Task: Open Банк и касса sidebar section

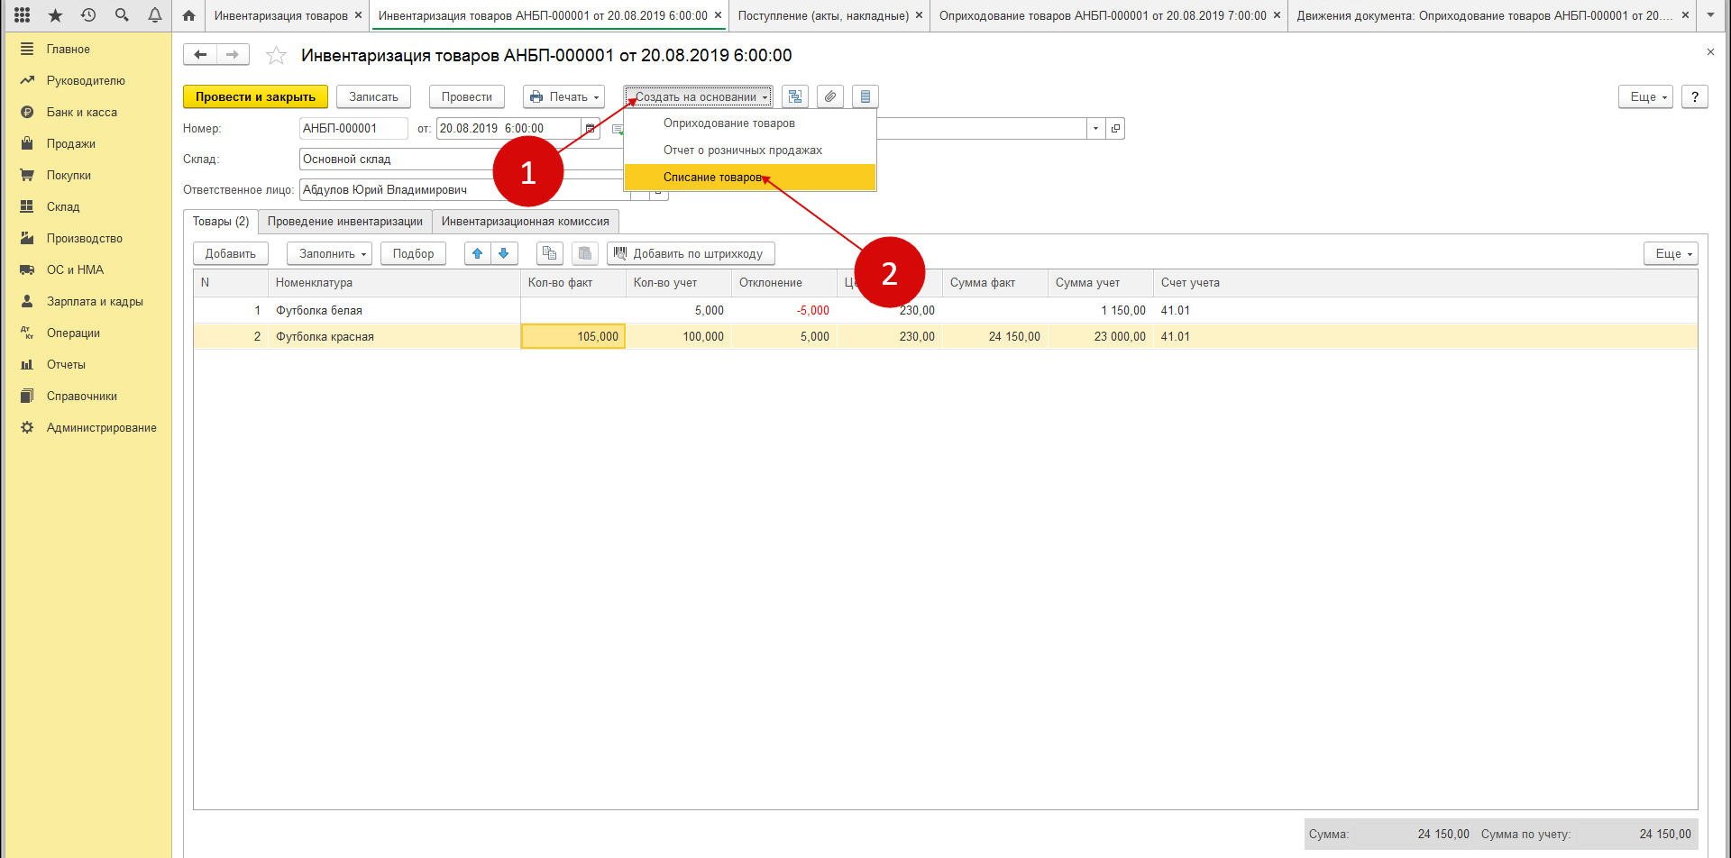Action: (x=87, y=112)
